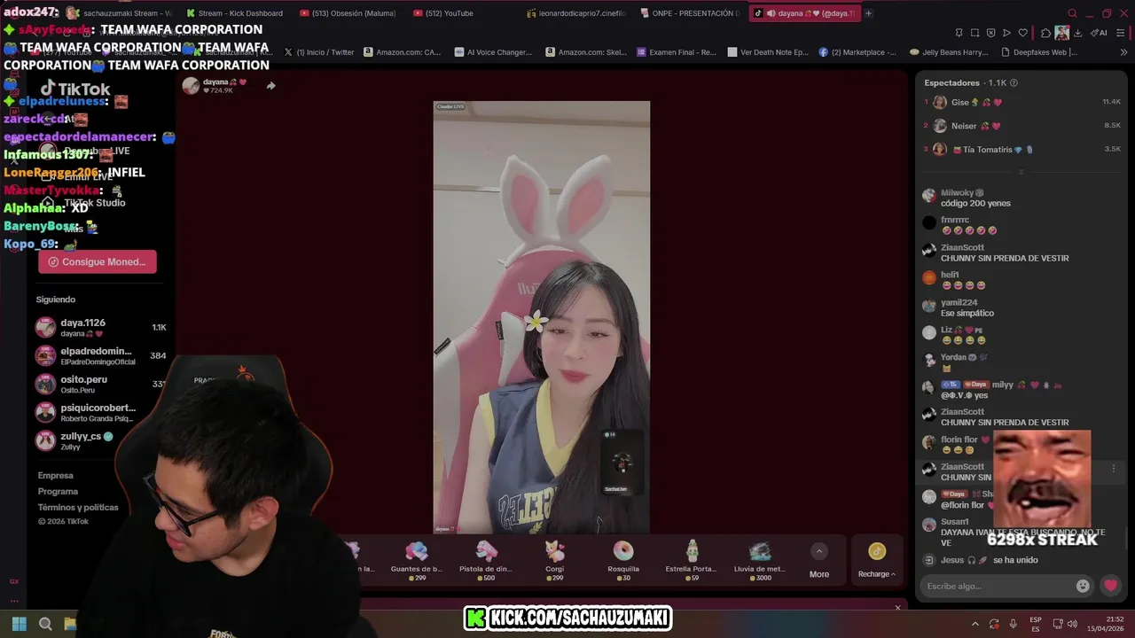Open zullyy_cs in the Siguiendo list
The width and height of the screenshot is (1135, 638).
tap(100, 440)
